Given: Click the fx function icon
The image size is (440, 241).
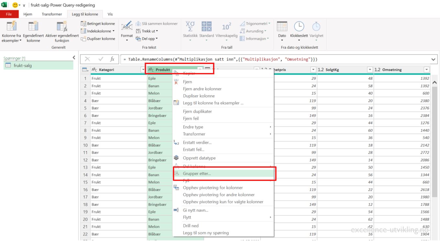Looking at the screenshot, I should 112,59.
